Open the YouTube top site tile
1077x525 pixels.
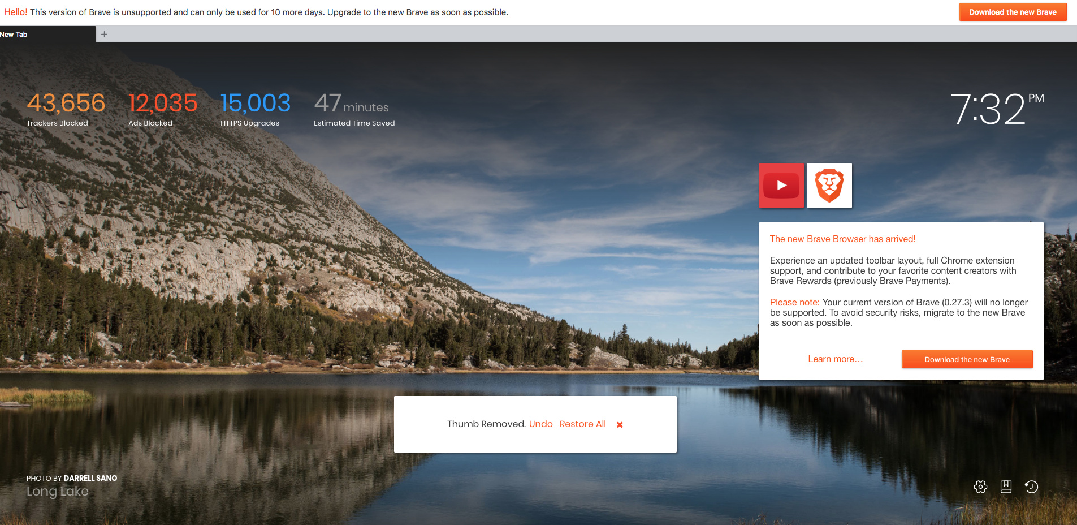tap(781, 186)
